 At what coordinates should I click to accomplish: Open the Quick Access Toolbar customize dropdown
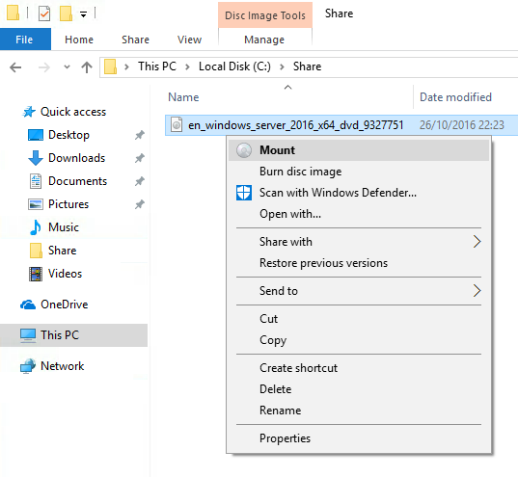(x=84, y=13)
